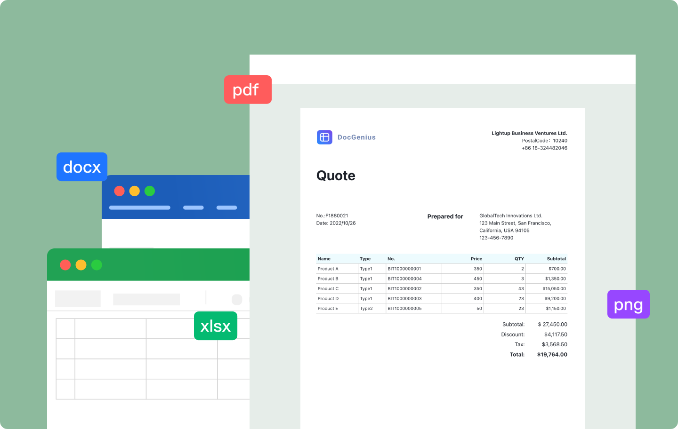Select the green xlsx format badge
678x430 pixels.
pyautogui.click(x=216, y=326)
